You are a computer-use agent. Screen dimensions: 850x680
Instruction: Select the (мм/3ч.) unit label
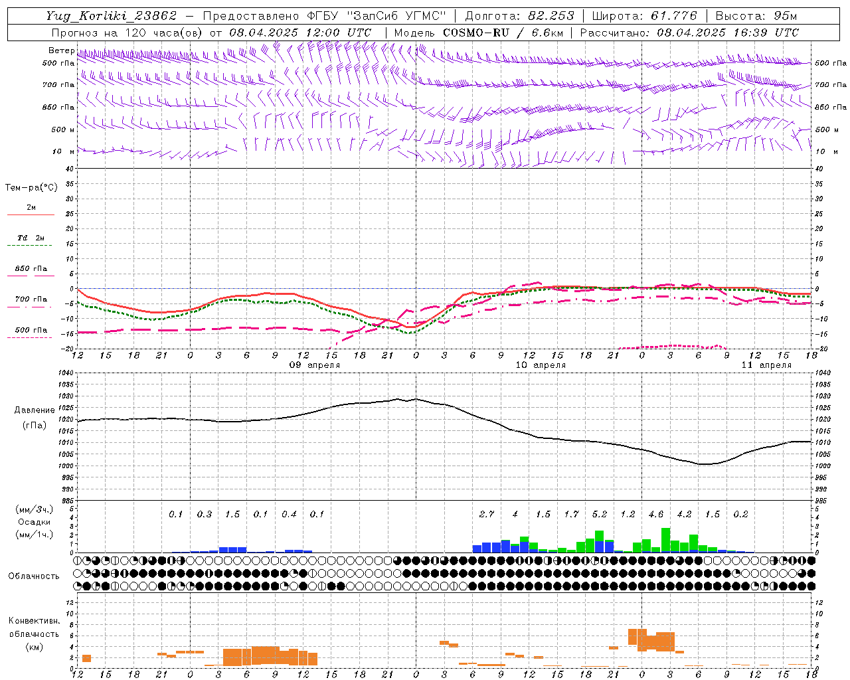point(35,510)
